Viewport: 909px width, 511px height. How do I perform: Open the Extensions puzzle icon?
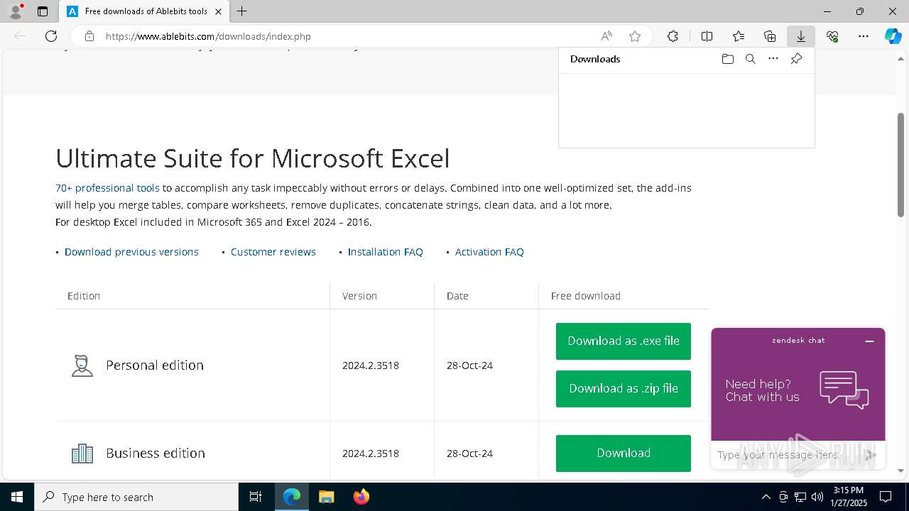[x=673, y=36]
